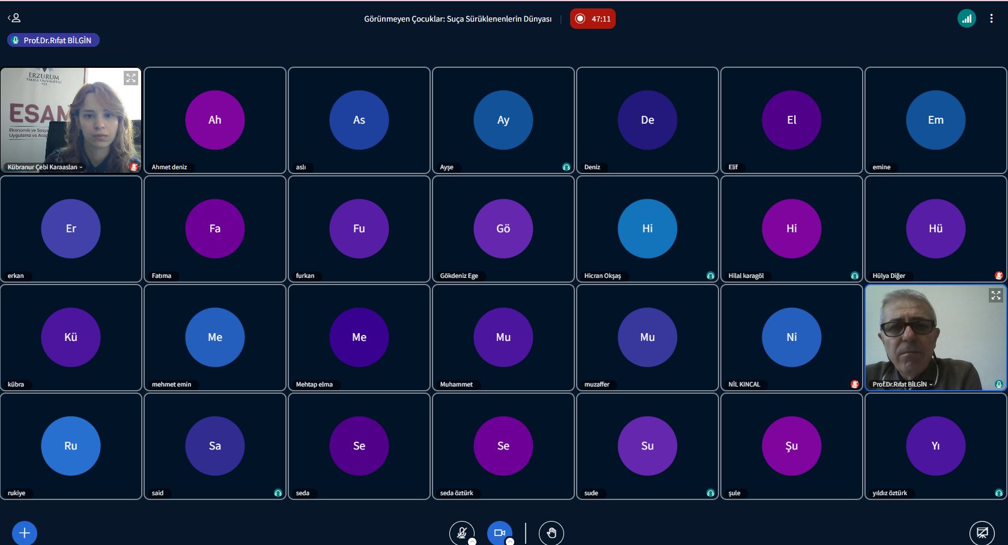Unmute the microphone
The height and width of the screenshot is (545, 1008).
coord(461,532)
